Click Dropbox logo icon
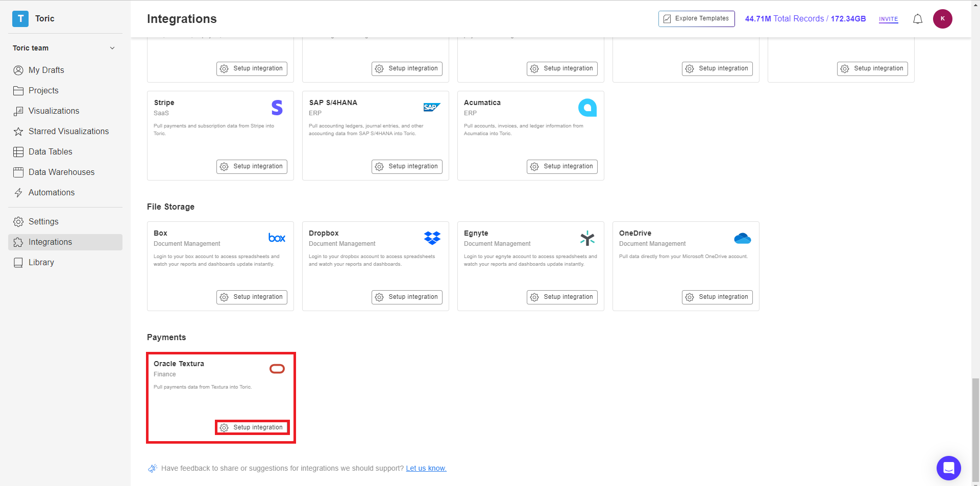Viewport: 980px width, 486px height. coord(432,238)
